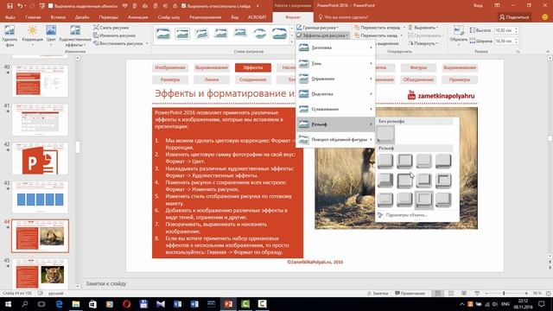Switch to Reading view button
The width and height of the screenshot is (553, 311).
(464, 293)
